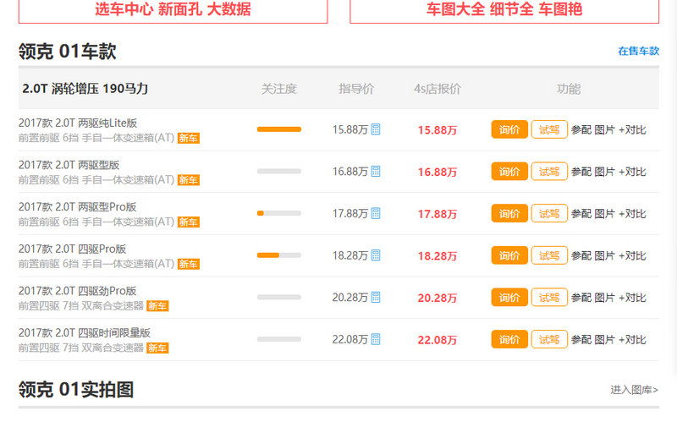
Task: Click attention bar for 两驱型Pro版
Action: click(279, 213)
